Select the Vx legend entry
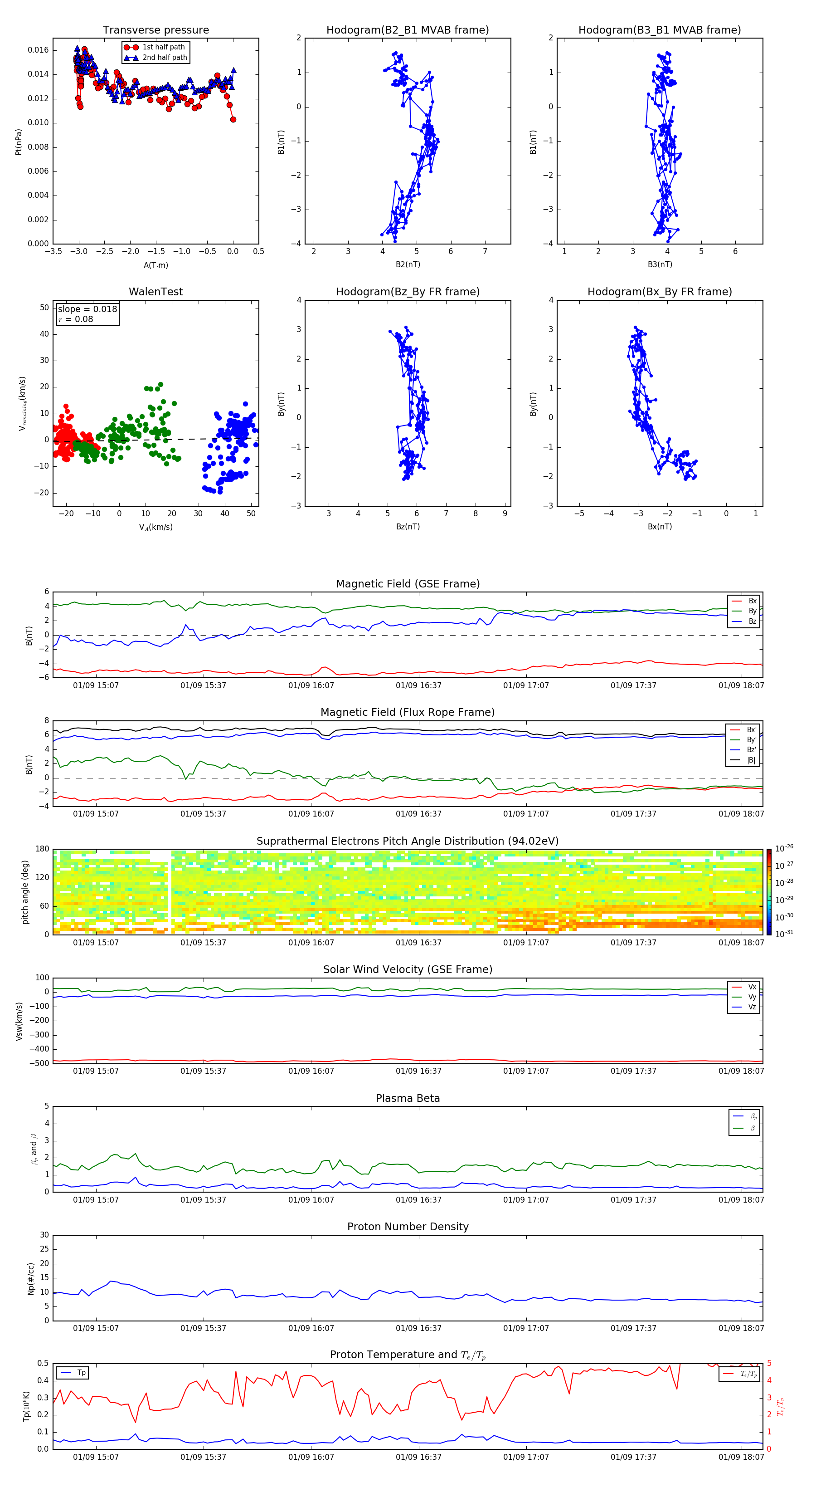The width and height of the screenshot is (816, 1497). (744, 987)
